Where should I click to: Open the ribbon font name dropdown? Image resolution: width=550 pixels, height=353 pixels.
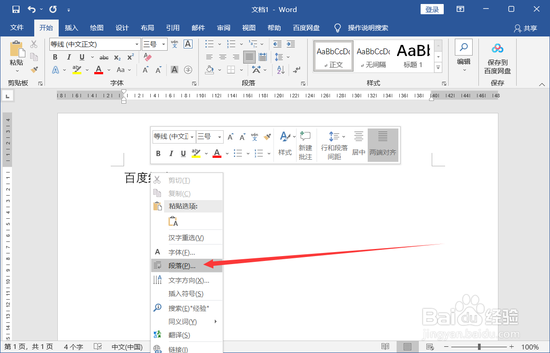pyautogui.click(x=137, y=44)
